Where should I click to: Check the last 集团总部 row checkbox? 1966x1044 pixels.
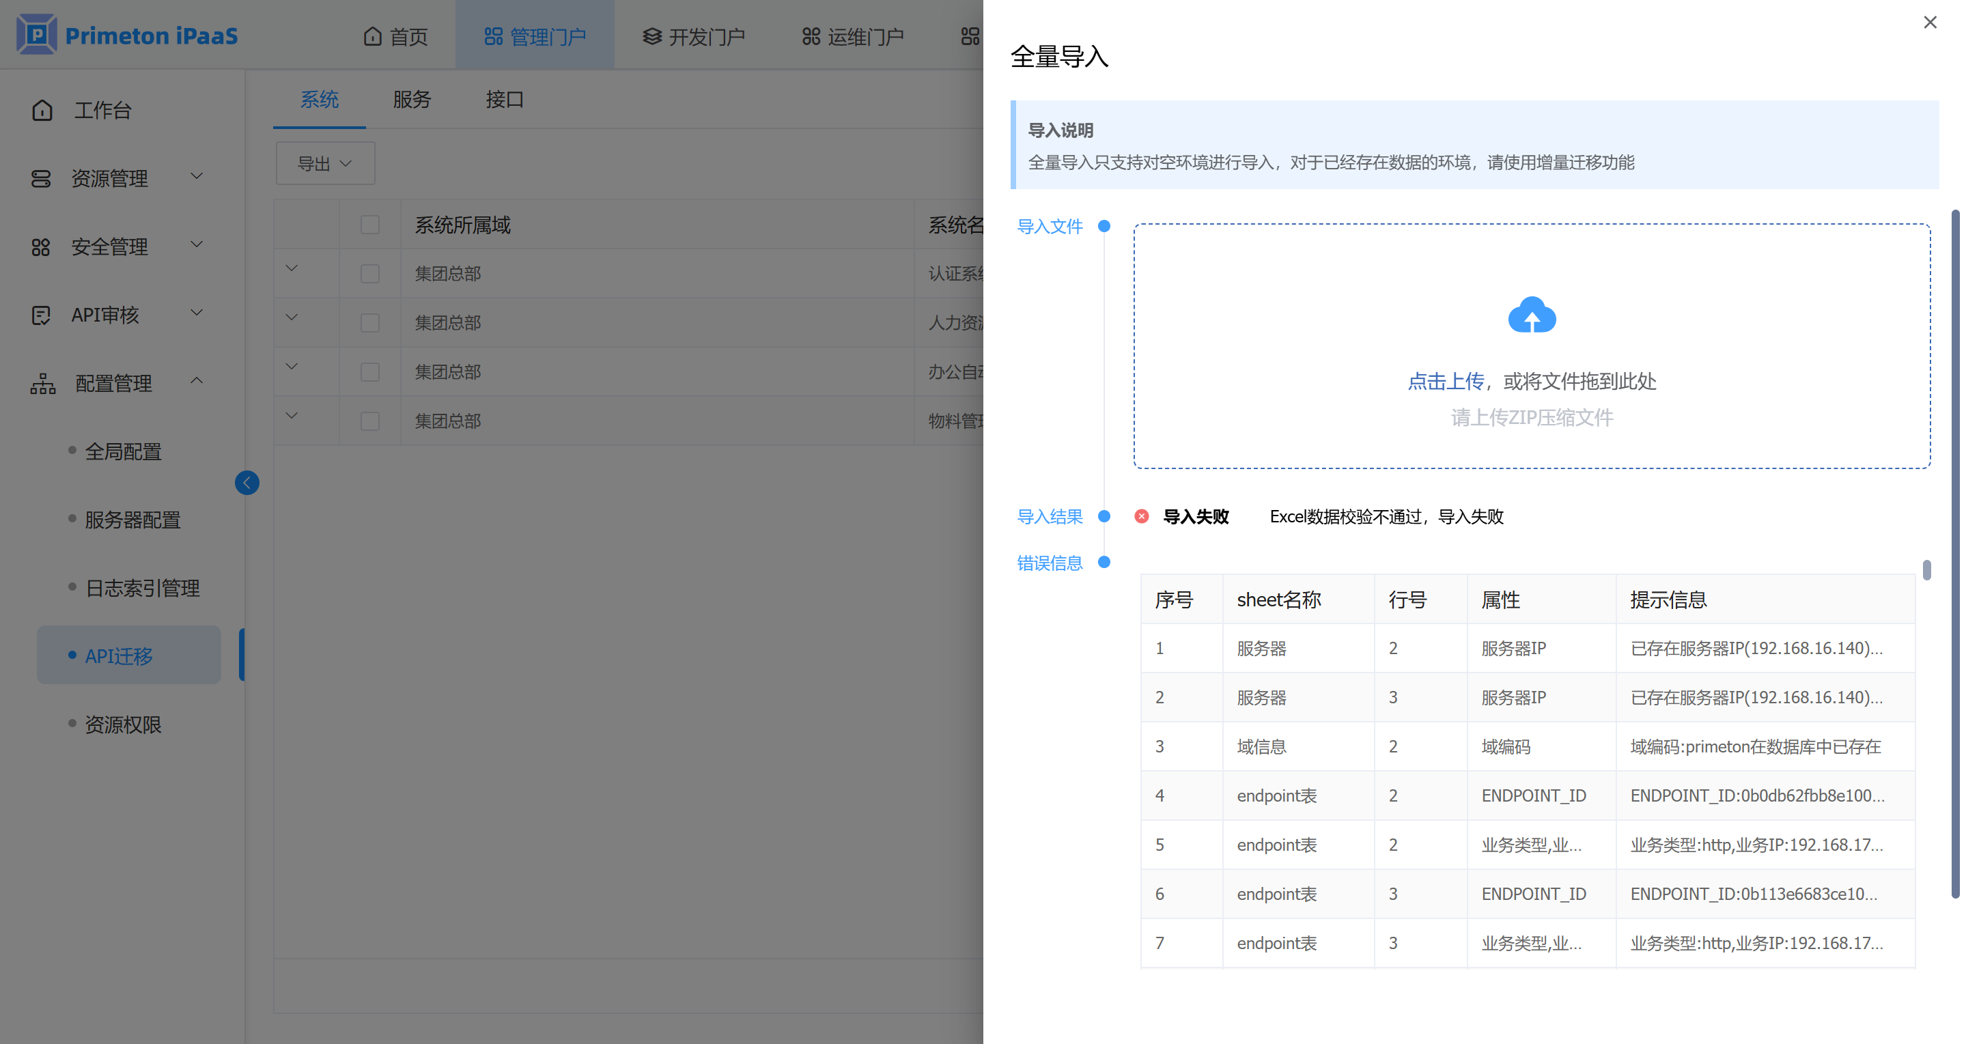[370, 421]
